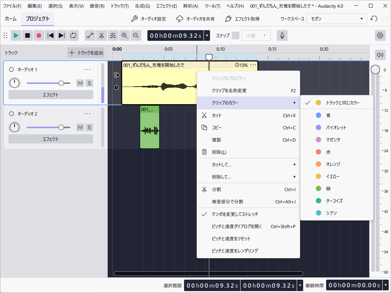Image resolution: width=391 pixels, height=293 pixels.
Task: Choose Copy (コピー) from the context menu
Action: tap(248, 127)
